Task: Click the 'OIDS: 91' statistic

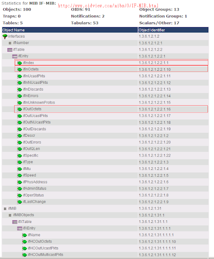Action: tap(80, 10)
